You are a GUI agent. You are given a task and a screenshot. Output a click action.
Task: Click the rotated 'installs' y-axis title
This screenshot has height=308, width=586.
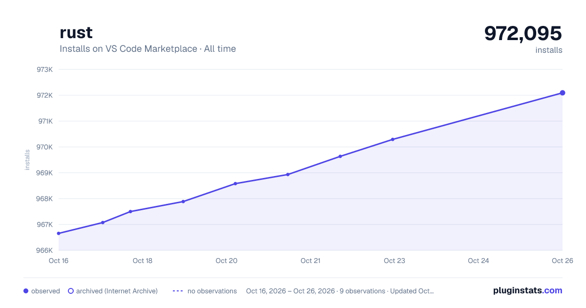(27, 160)
